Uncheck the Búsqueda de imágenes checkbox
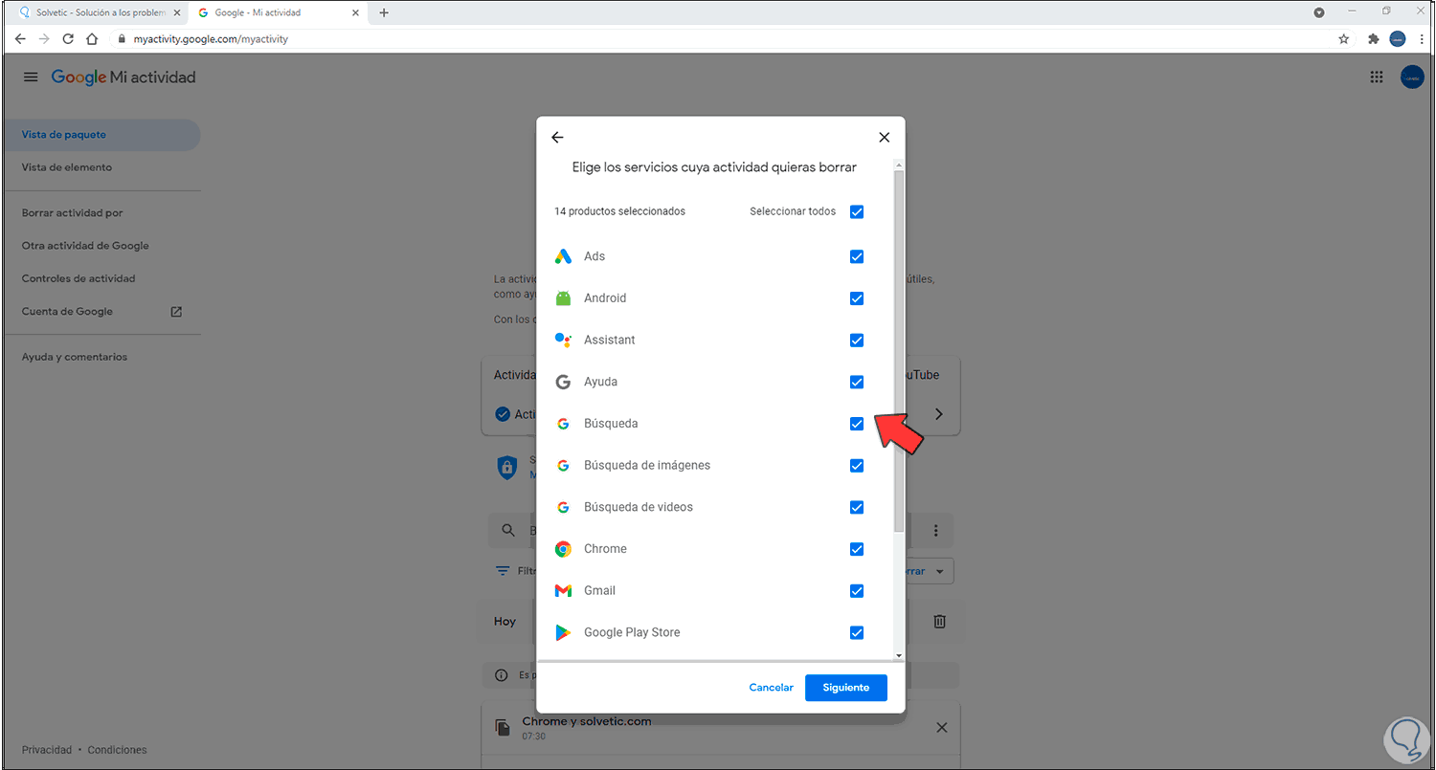 coord(857,466)
